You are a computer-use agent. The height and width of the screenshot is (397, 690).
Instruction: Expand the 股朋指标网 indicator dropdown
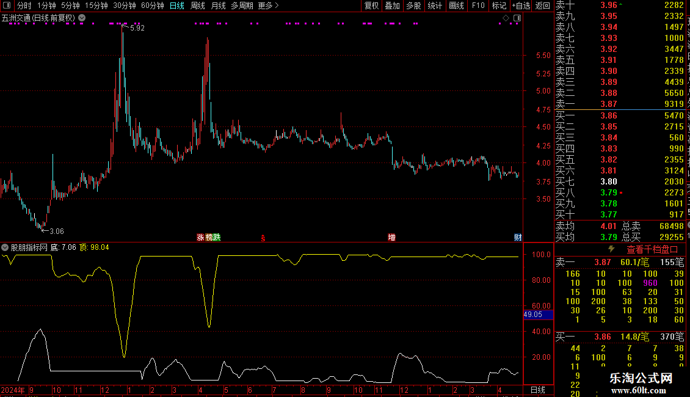coord(5,247)
